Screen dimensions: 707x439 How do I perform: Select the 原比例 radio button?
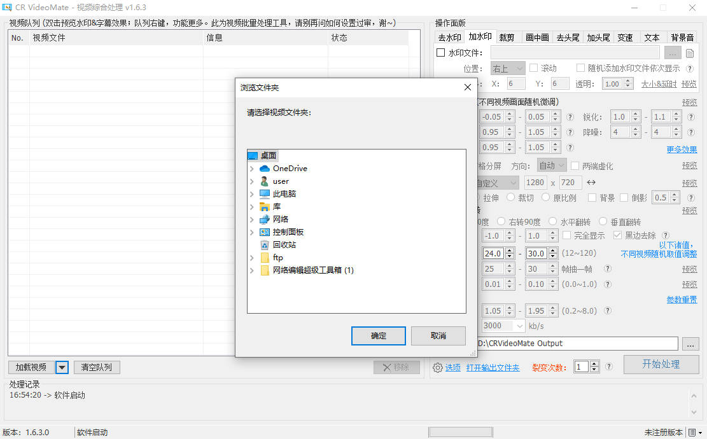coord(545,197)
